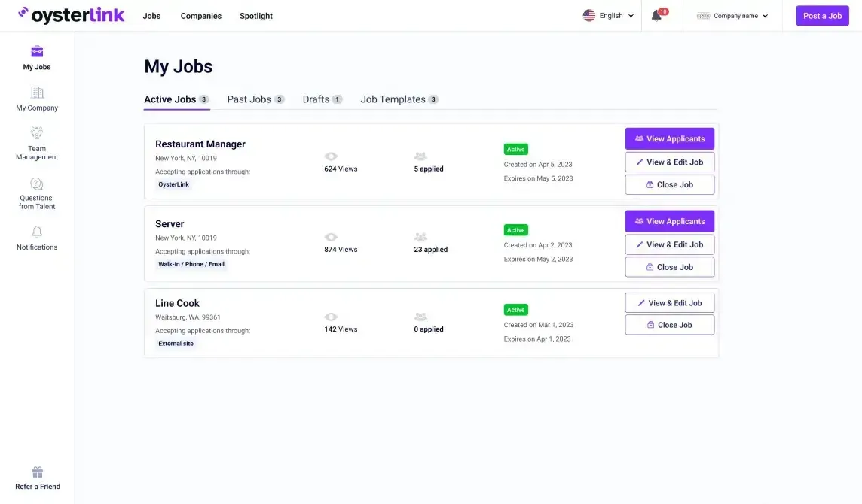The image size is (862, 504).
Task: View applicants for Restaurant Manager
Action: point(669,139)
